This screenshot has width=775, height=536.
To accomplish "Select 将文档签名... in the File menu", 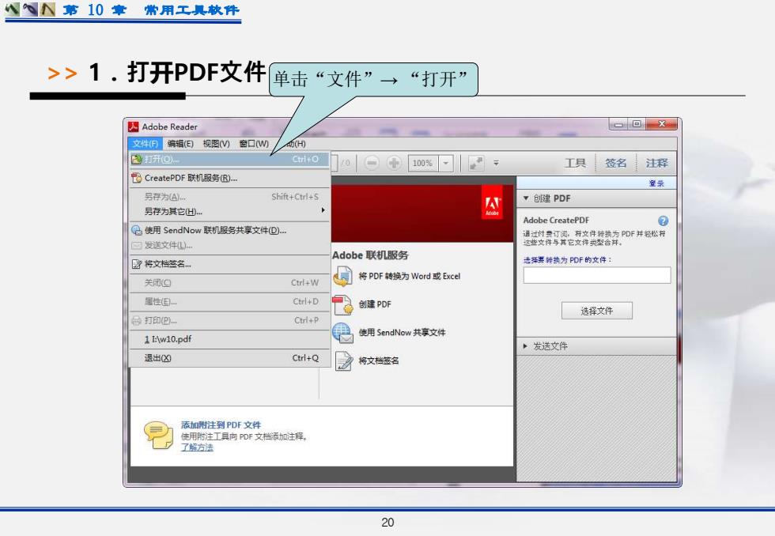I will click(230, 264).
